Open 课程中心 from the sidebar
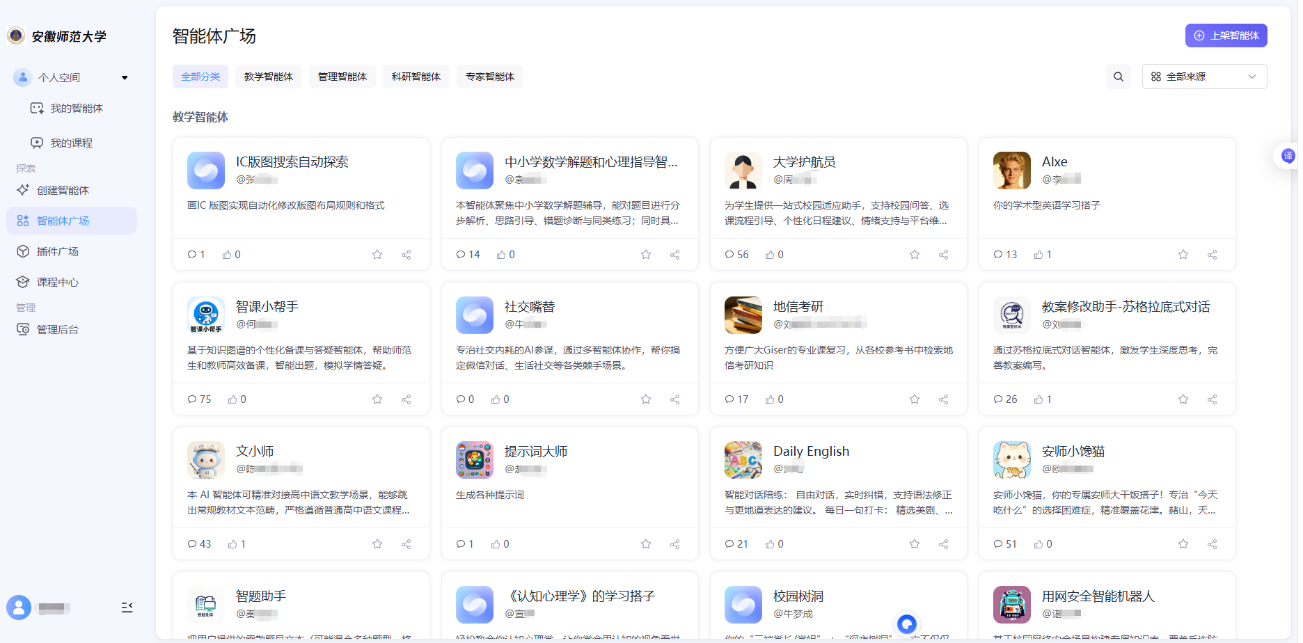1303x643 pixels. point(57,282)
